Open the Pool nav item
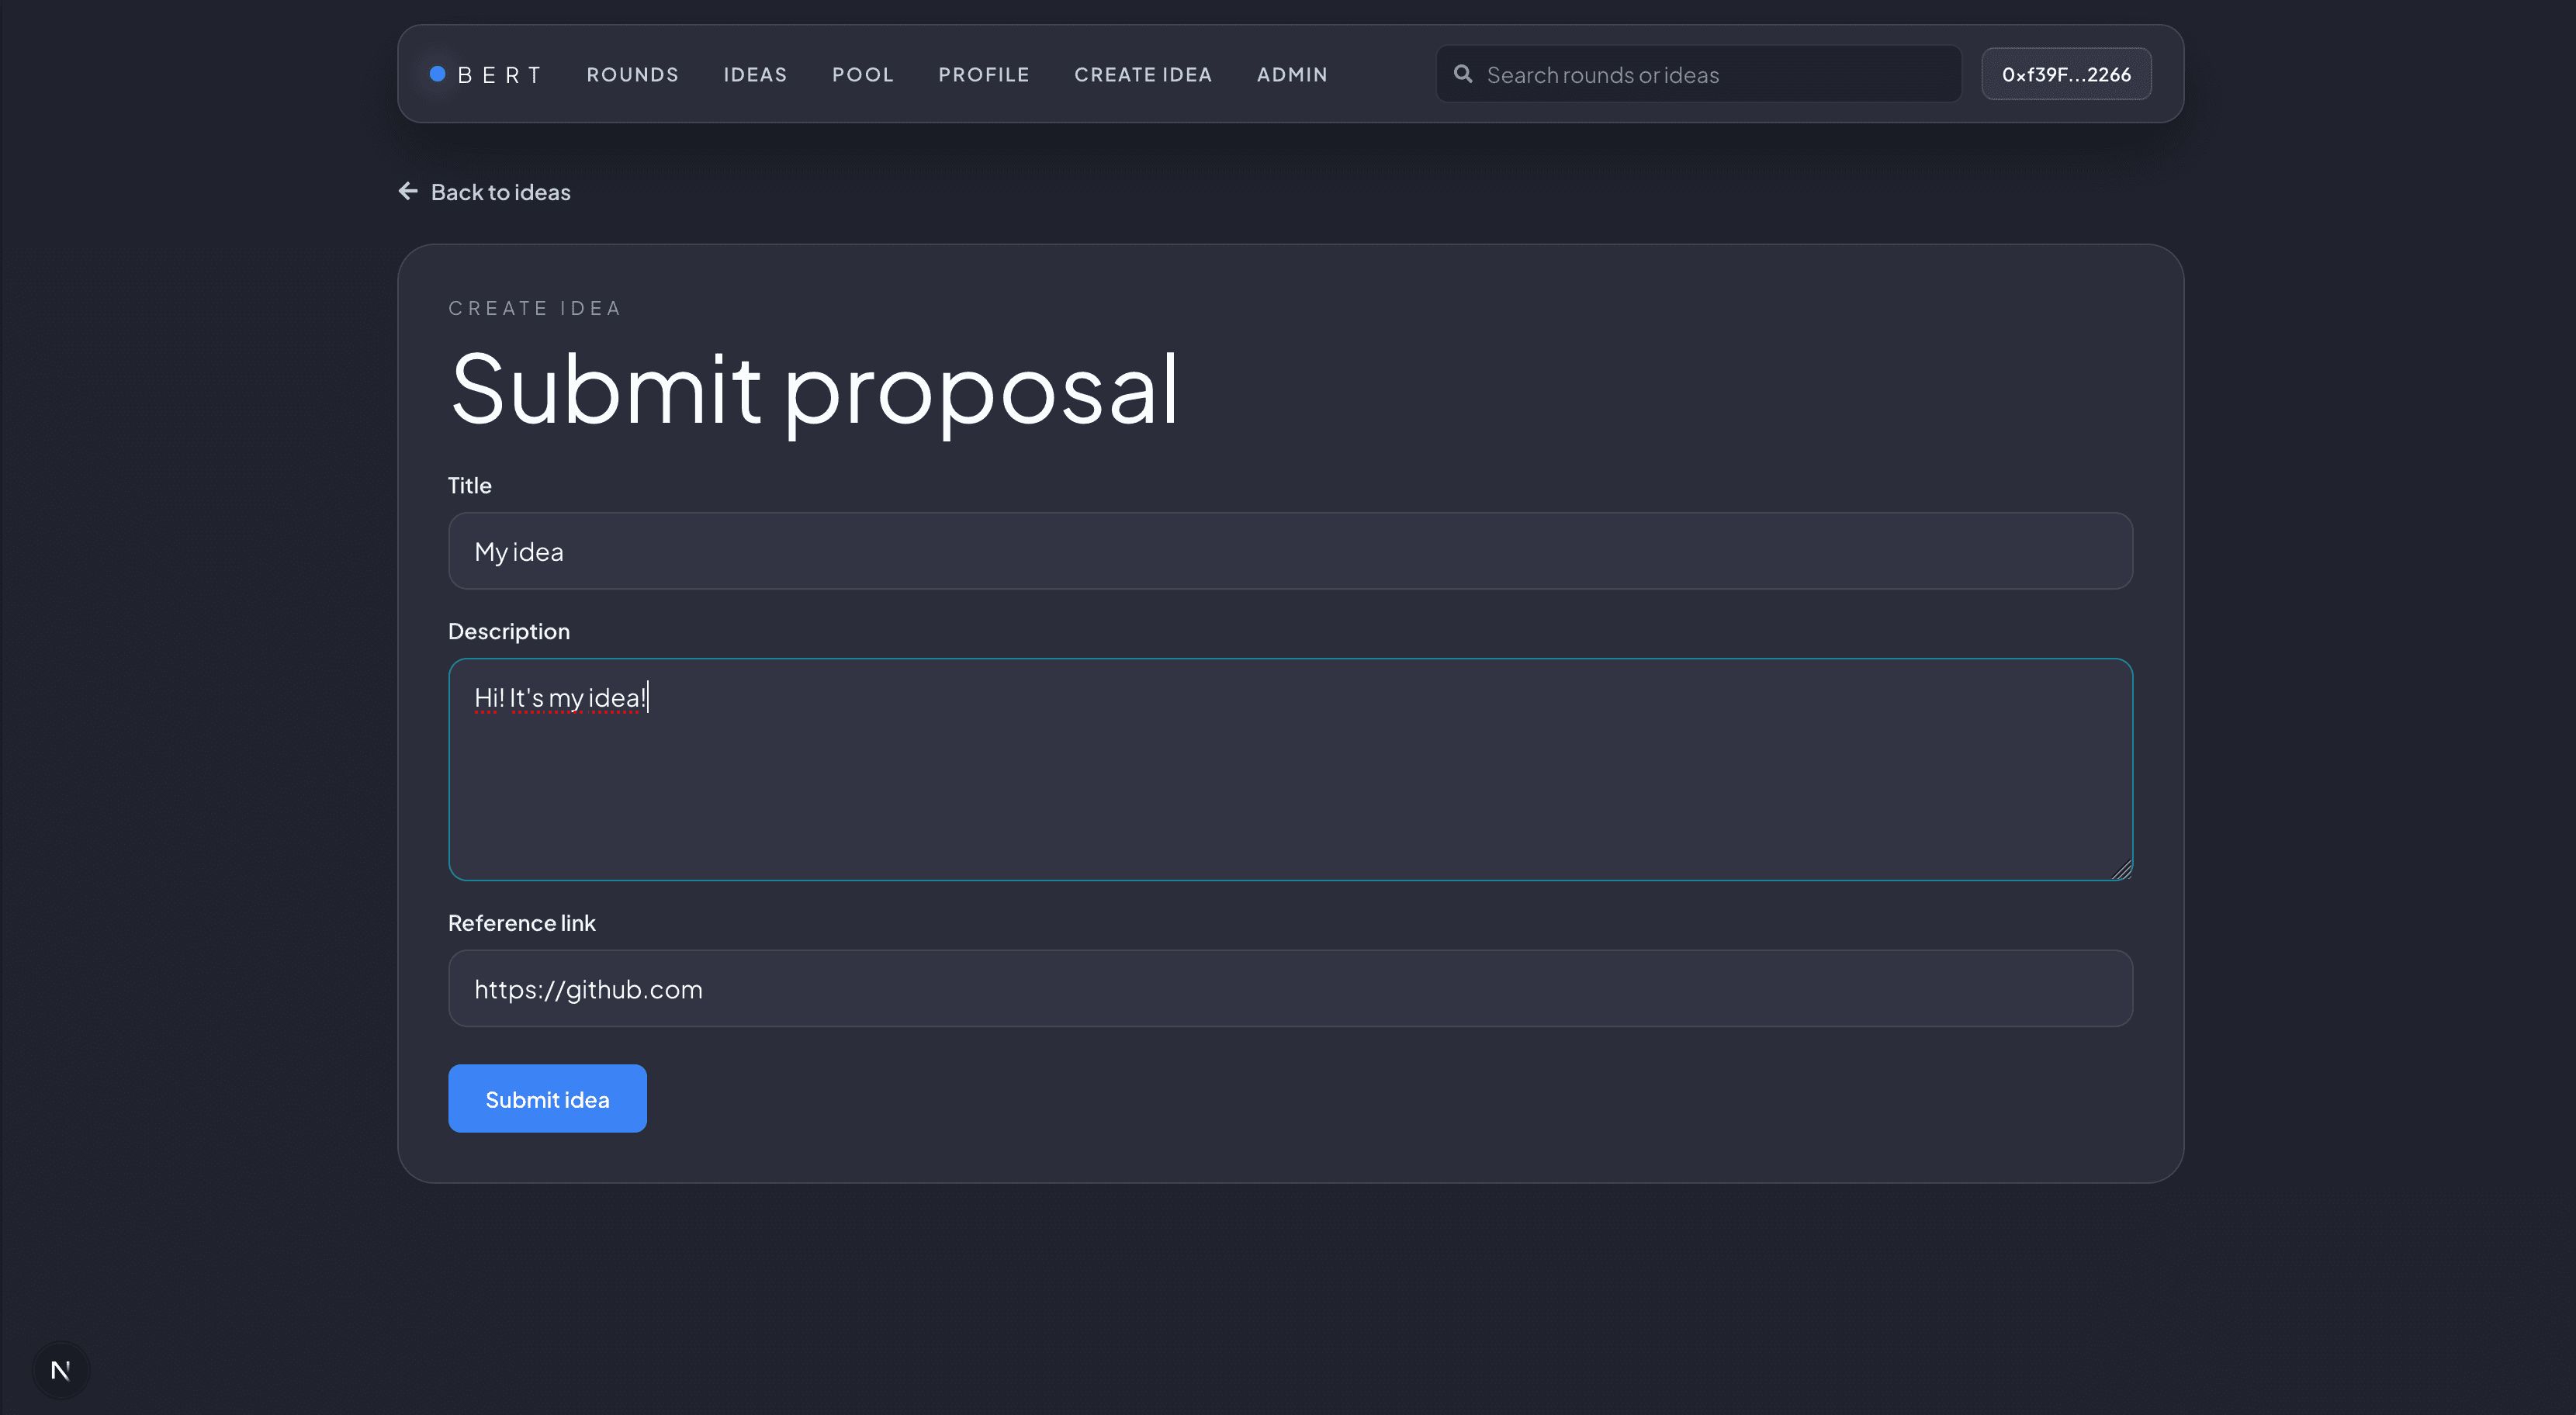The height and width of the screenshot is (1415, 2576). (862, 75)
